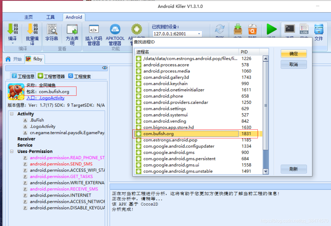This screenshot has height=226, width=331.
Task: Click the refresh devices icon
Action: (220, 29)
